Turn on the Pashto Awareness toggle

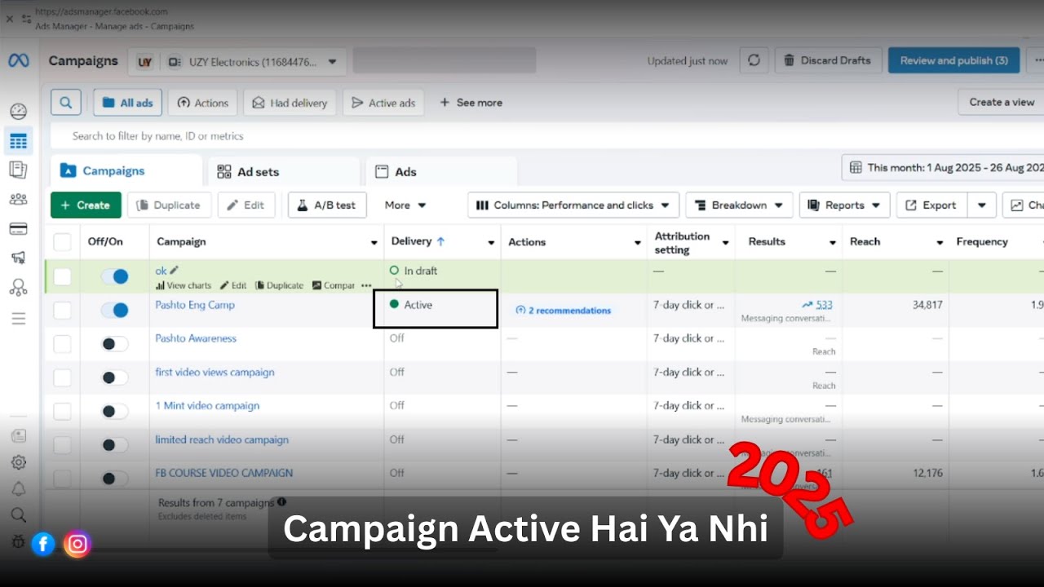pos(114,344)
